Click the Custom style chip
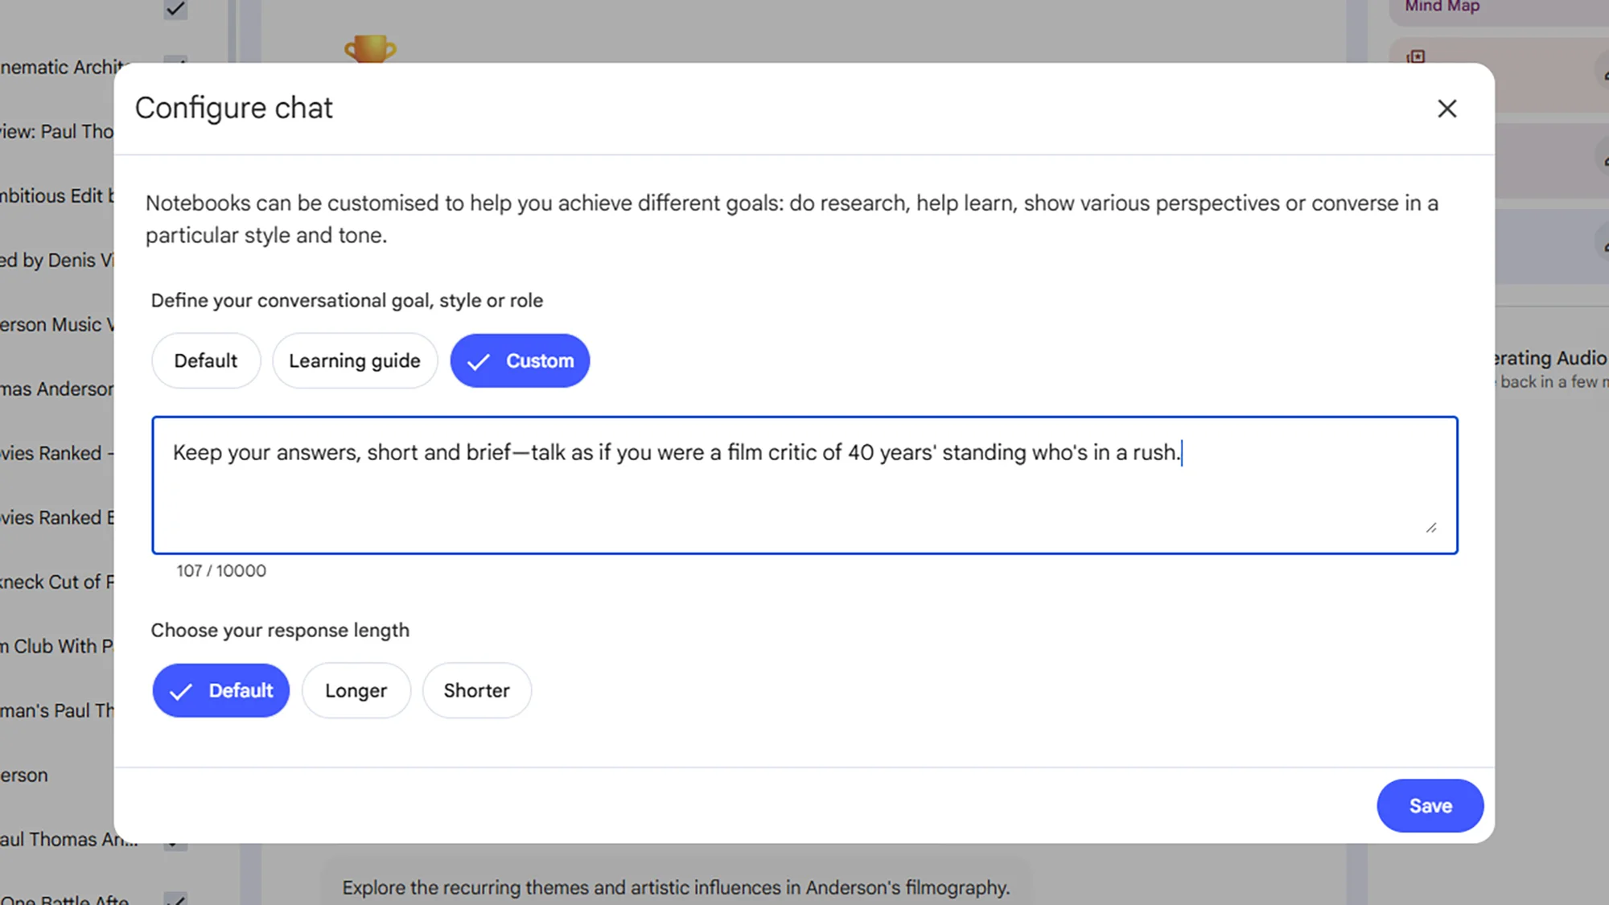The width and height of the screenshot is (1609, 905). pos(520,360)
